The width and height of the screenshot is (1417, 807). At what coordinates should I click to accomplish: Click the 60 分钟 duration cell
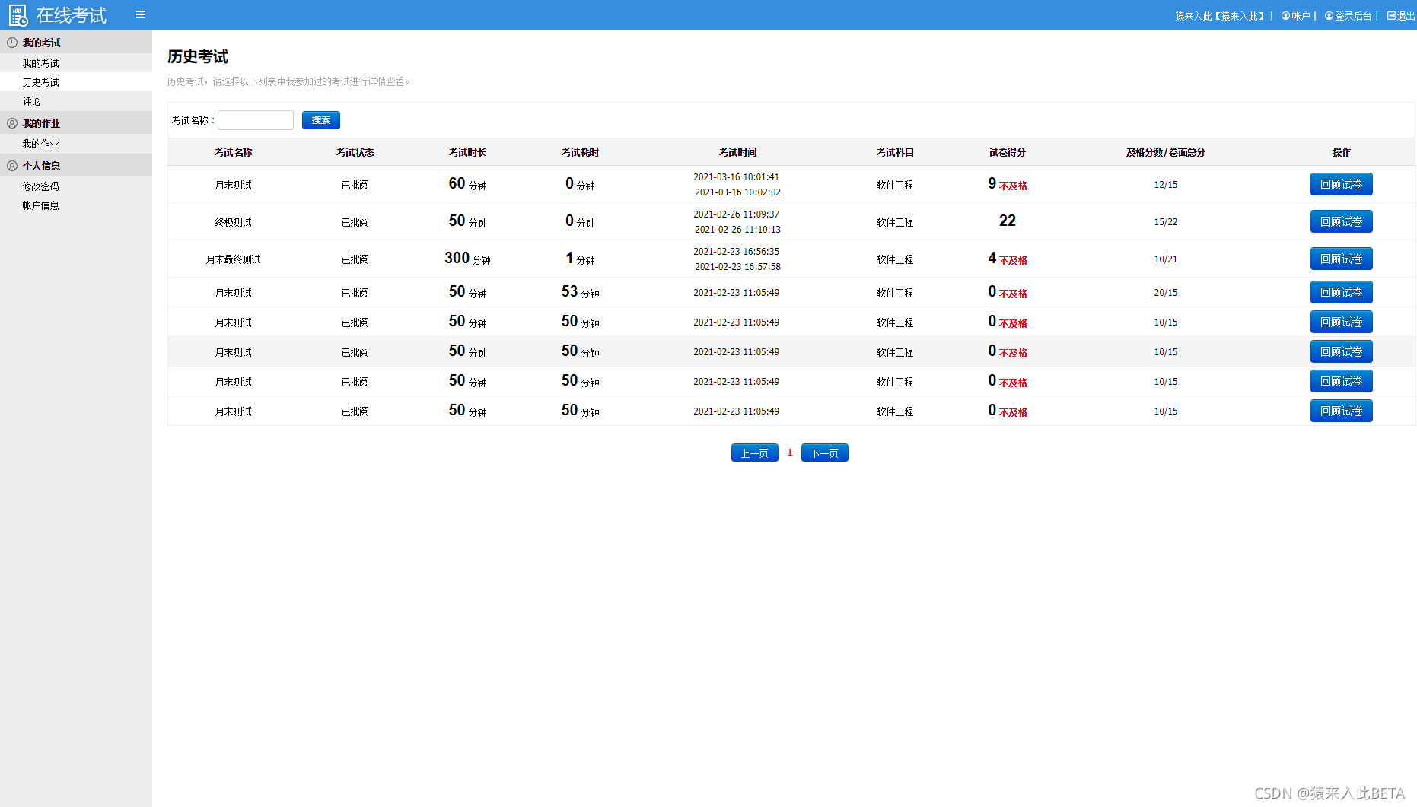(x=468, y=184)
